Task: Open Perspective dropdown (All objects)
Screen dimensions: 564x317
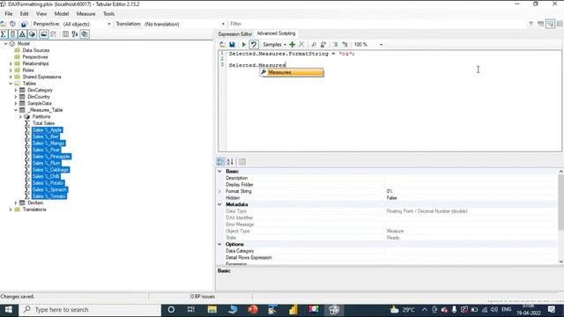Action: tap(87, 24)
